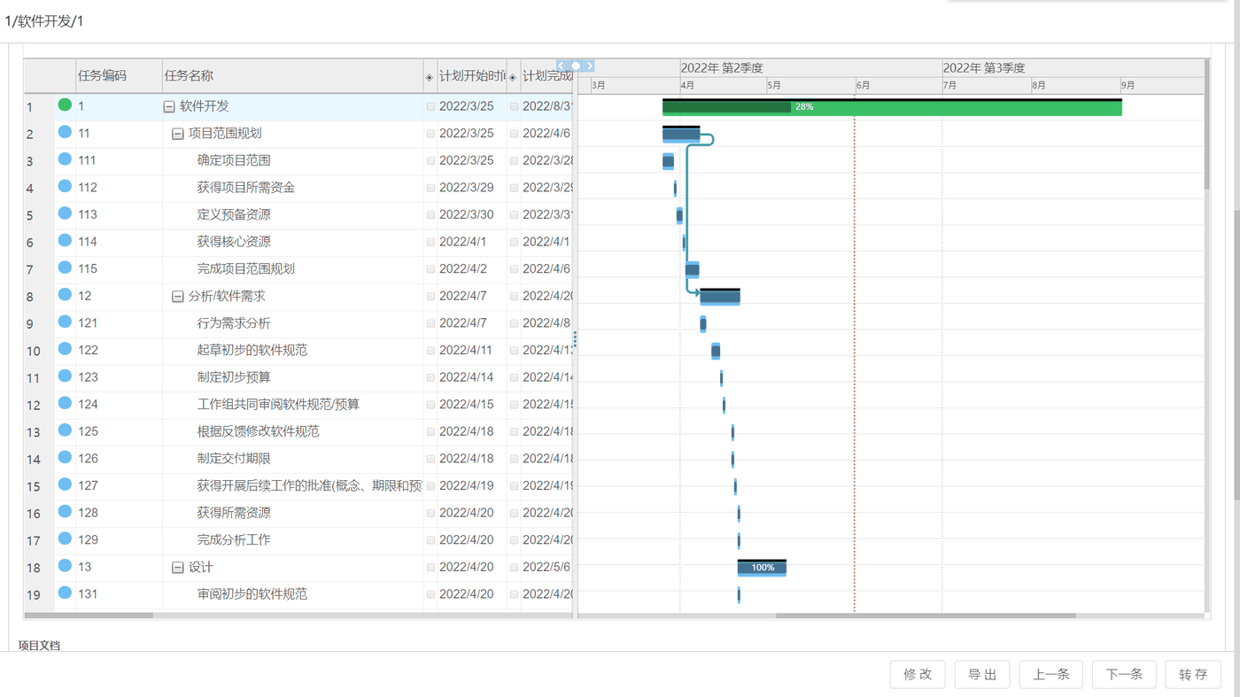This screenshot has height=697, width=1240.
Task: Click the 计划开始时间 column header
Action: [472, 76]
